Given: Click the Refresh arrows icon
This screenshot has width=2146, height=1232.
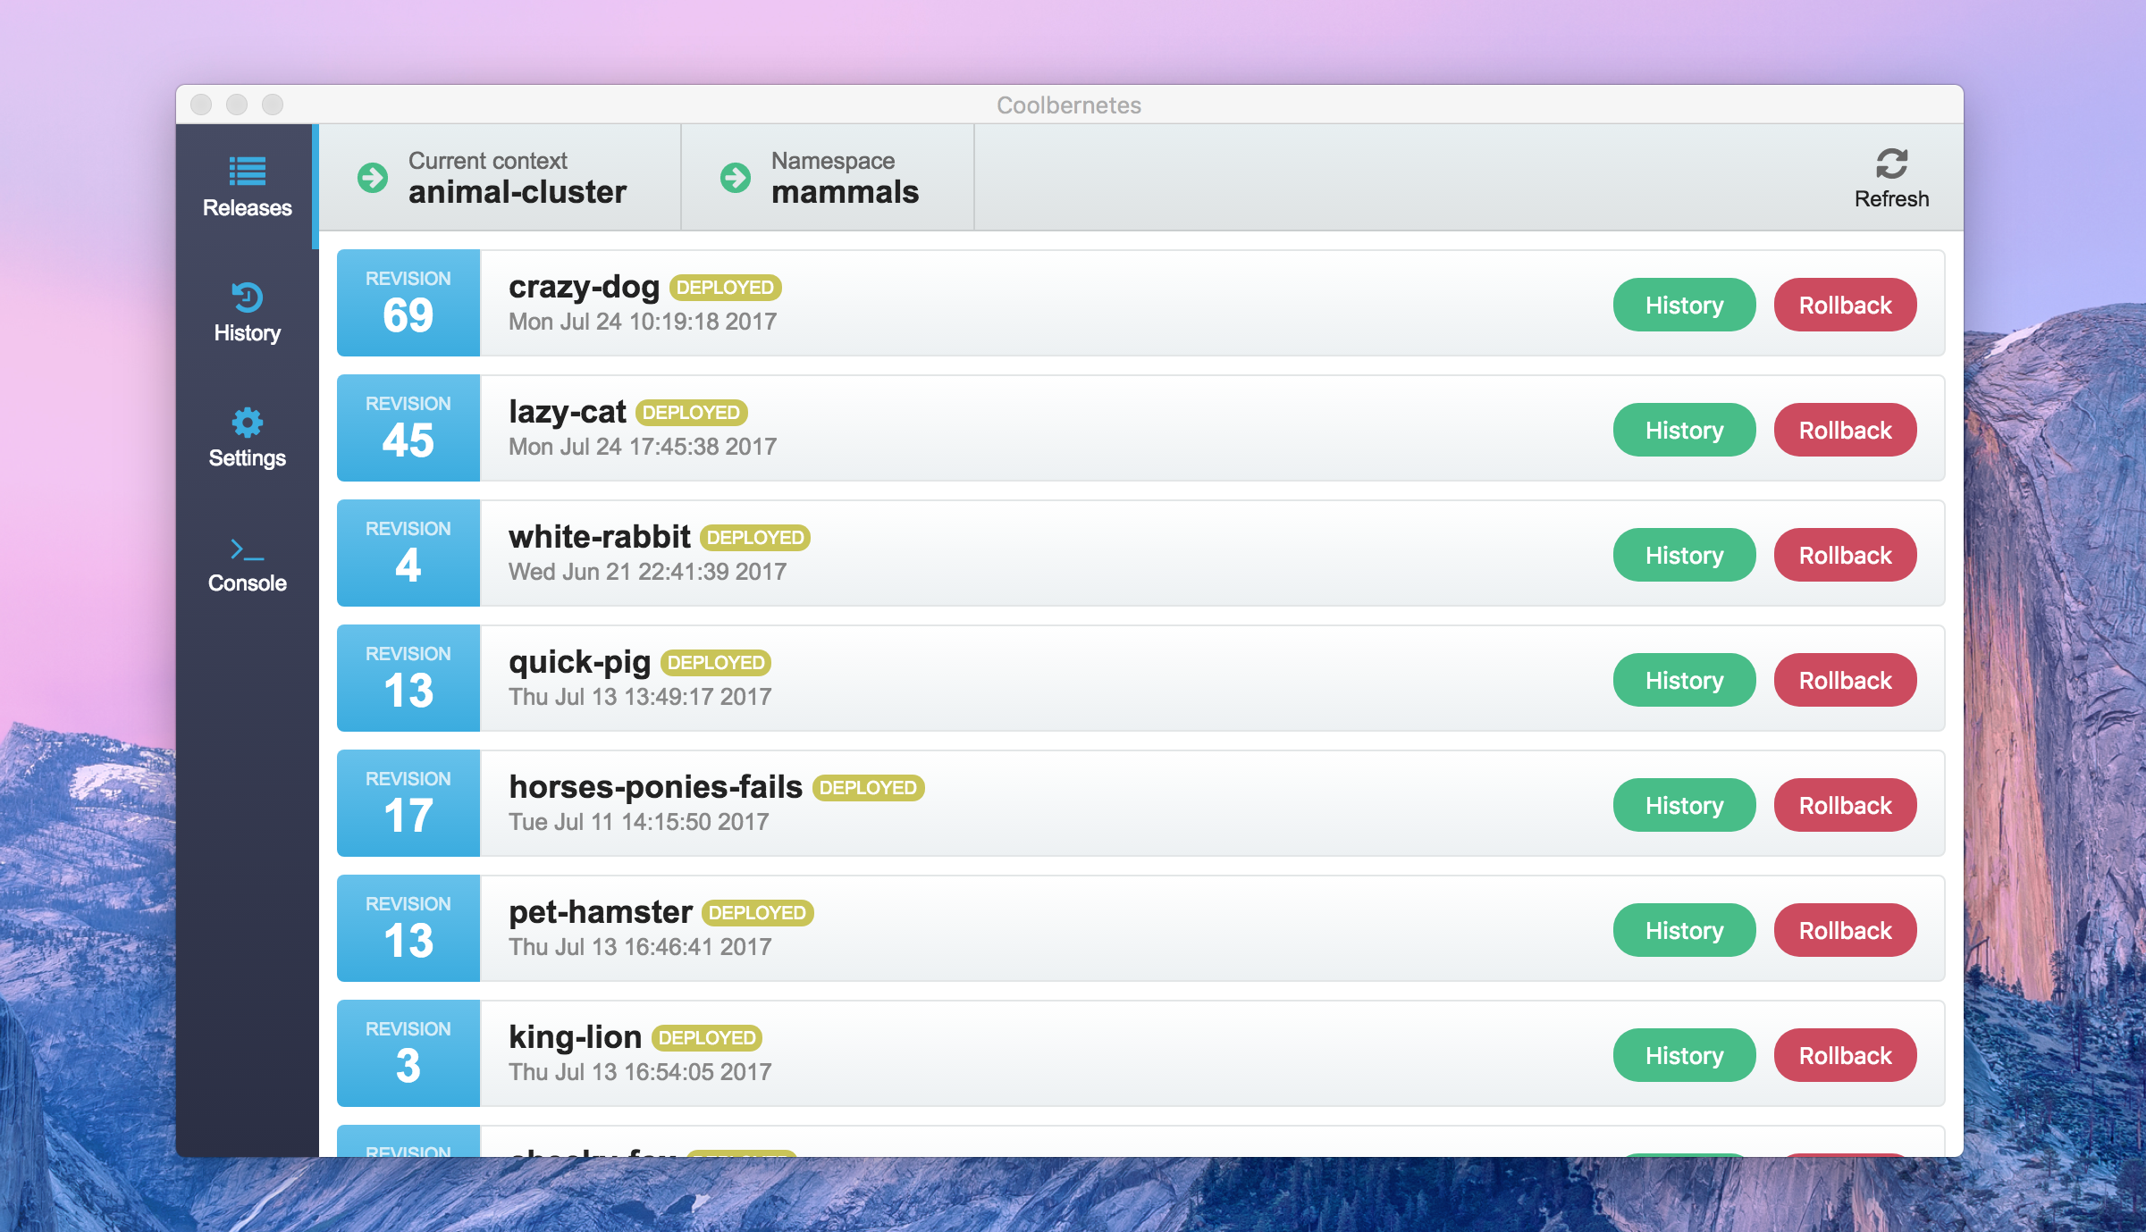Looking at the screenshot, I should pyautogui.click(x=1891, y=163).
